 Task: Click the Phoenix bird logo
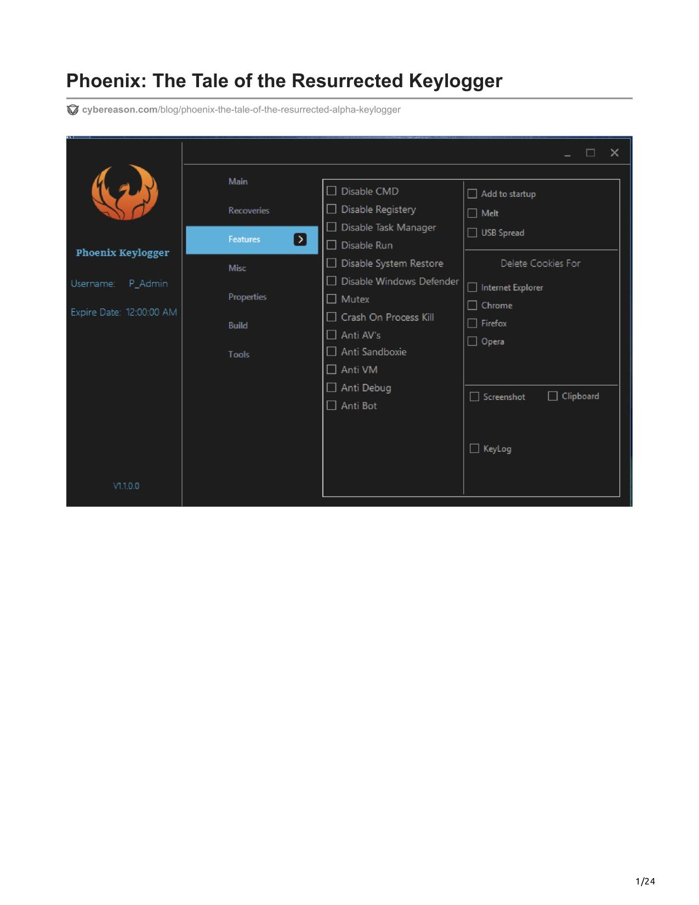tap(125, 192)
